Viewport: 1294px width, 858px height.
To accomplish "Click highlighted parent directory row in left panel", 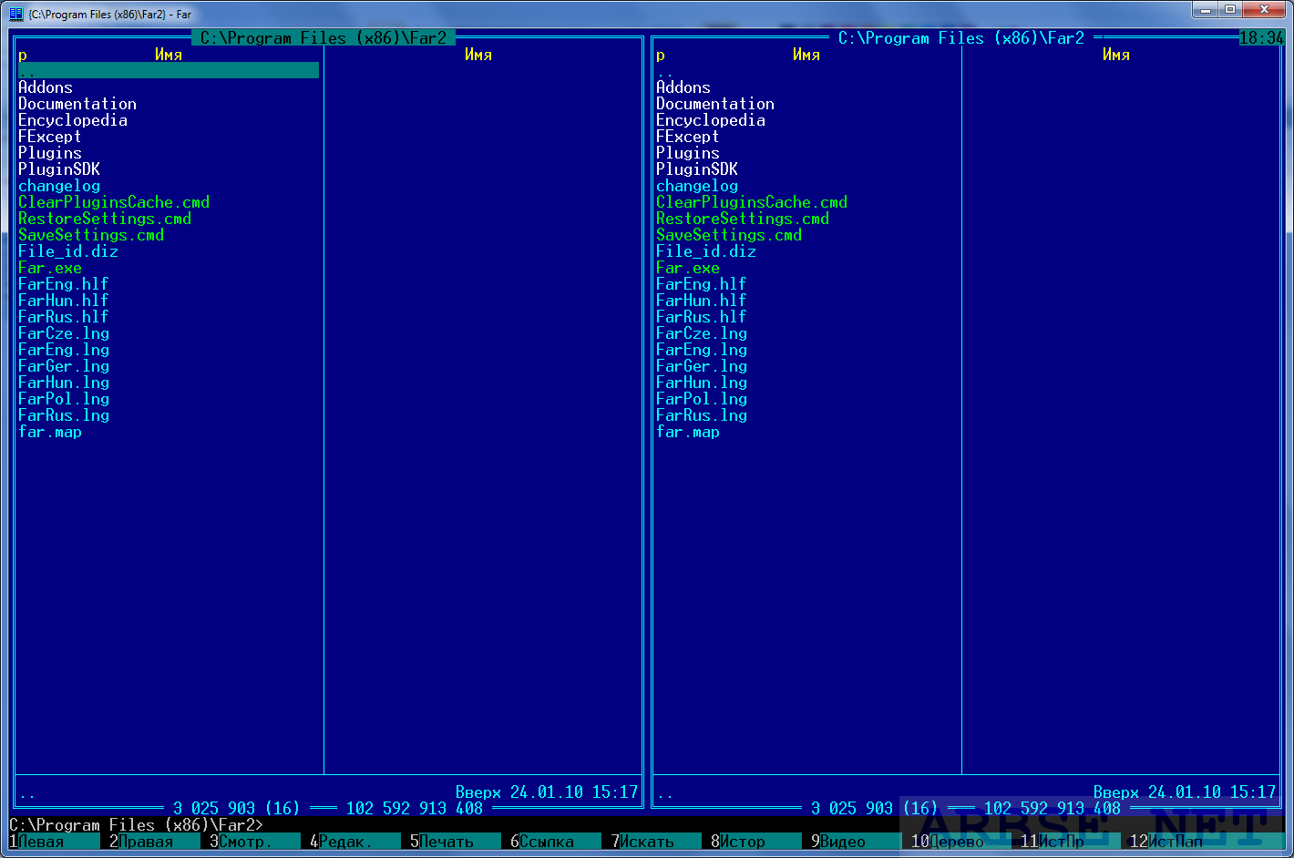I will point(169,71).
